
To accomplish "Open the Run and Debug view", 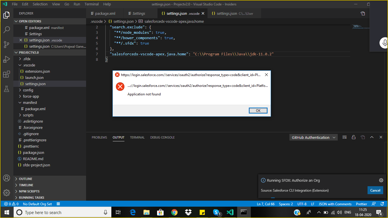I will (7, 59).
